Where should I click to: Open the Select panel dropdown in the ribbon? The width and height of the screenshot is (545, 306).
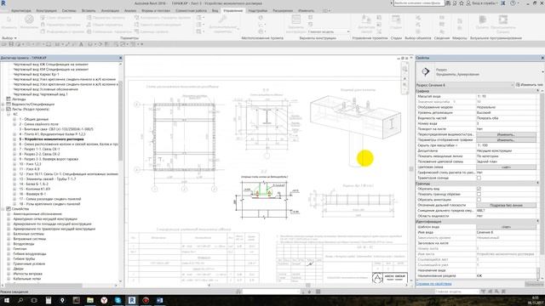pos(9,38)
